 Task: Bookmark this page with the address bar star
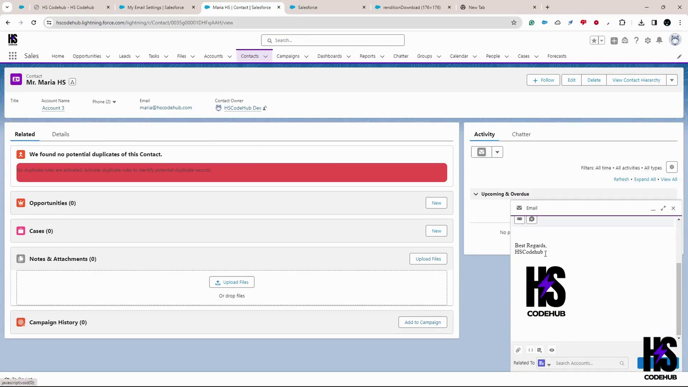514,22
